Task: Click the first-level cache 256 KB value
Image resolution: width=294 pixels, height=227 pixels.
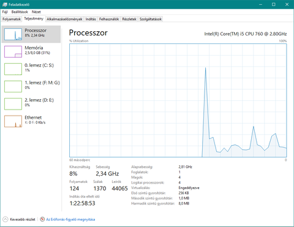Action: point(184,193)
